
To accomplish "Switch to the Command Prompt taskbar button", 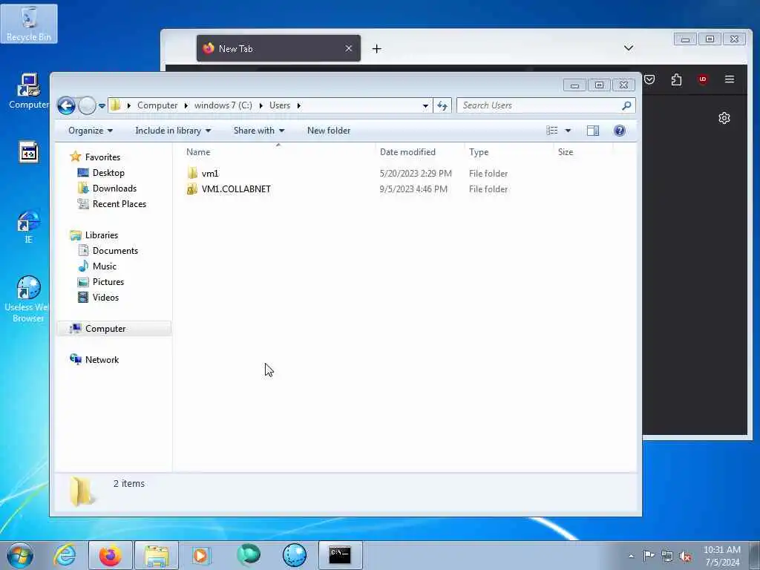I will coord(340,555).
